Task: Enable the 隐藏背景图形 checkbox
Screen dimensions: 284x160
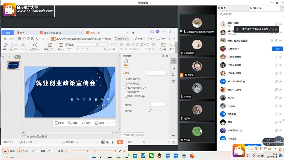Action: coord(126,96)
